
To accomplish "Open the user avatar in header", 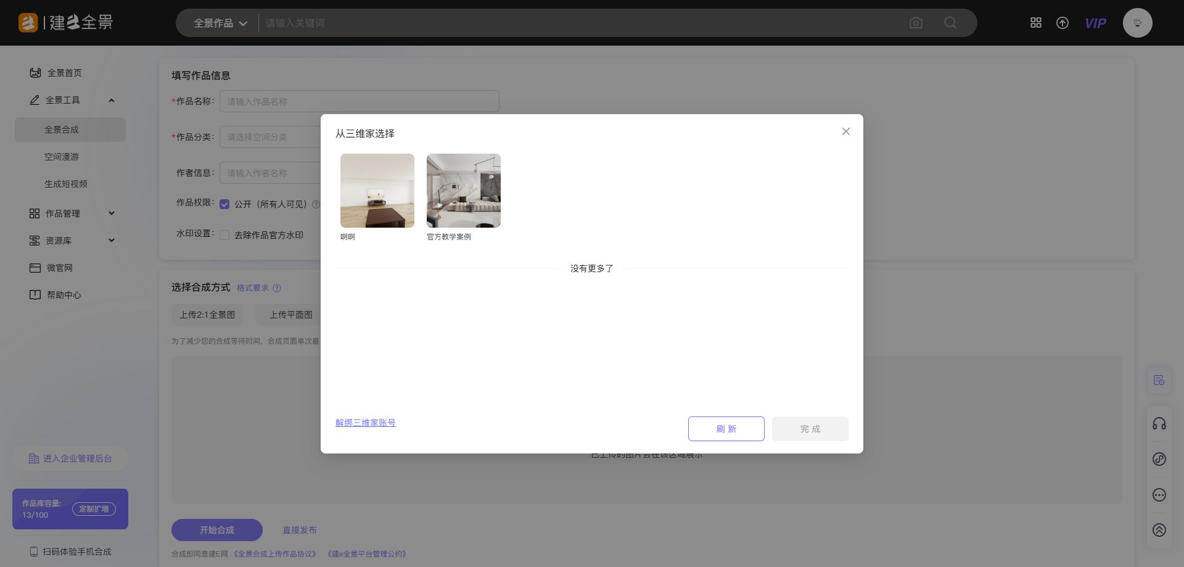I will [1137, 23].
